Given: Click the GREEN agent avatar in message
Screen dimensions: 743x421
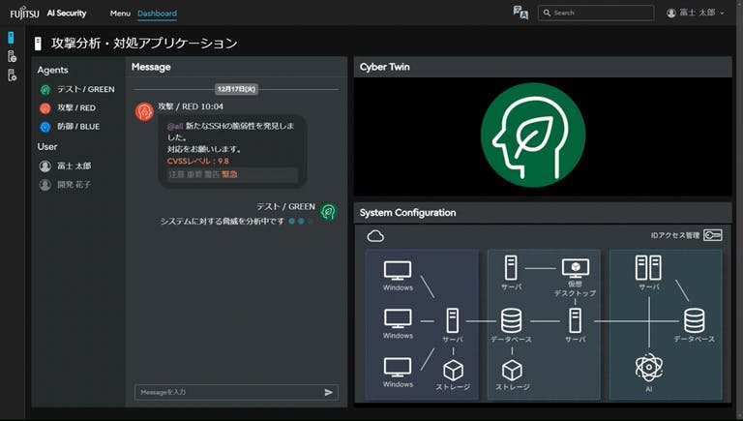Looking at the screenshot, I should pyautogui.click(x=328, y=211).
